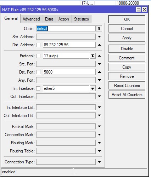This screenshot has height=180, width=151.
Task: Copy the NAT rule
Action: 127,67
